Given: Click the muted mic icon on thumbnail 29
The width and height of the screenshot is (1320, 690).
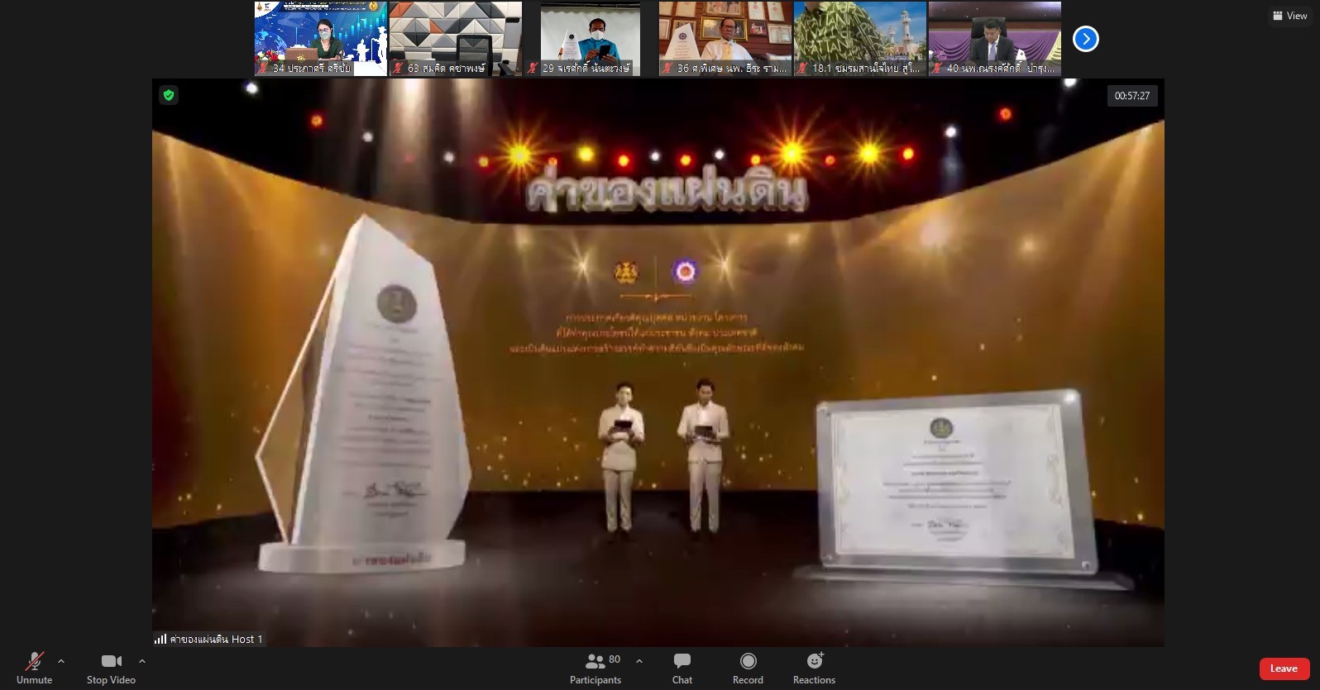Looking at the screenshot, I should click(533, 69).
